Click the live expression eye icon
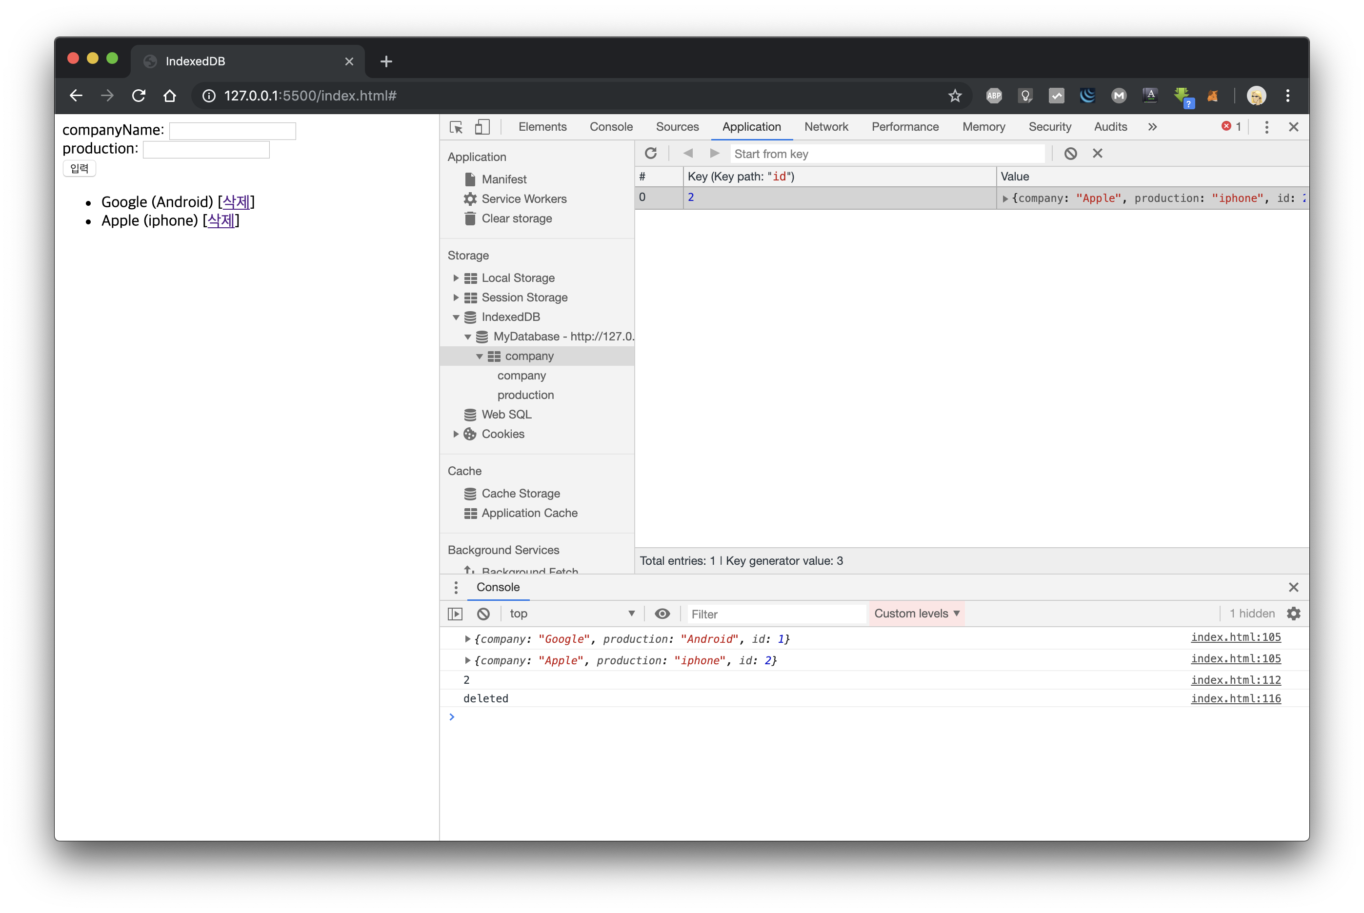This screenshot has width=1364, height=913. [662, 614]
